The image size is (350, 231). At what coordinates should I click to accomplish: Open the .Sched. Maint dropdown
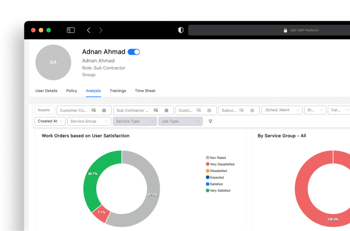282,110
